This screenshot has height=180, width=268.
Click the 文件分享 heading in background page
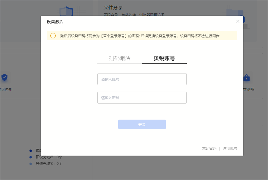(x=113, y=7)
